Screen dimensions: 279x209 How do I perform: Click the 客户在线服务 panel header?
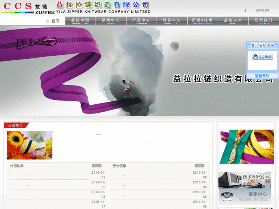(x=262, y=45)
